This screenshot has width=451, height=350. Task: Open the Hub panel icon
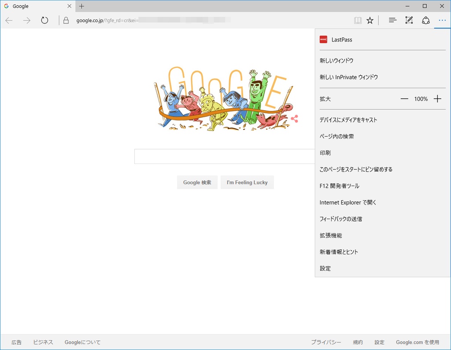392,20
